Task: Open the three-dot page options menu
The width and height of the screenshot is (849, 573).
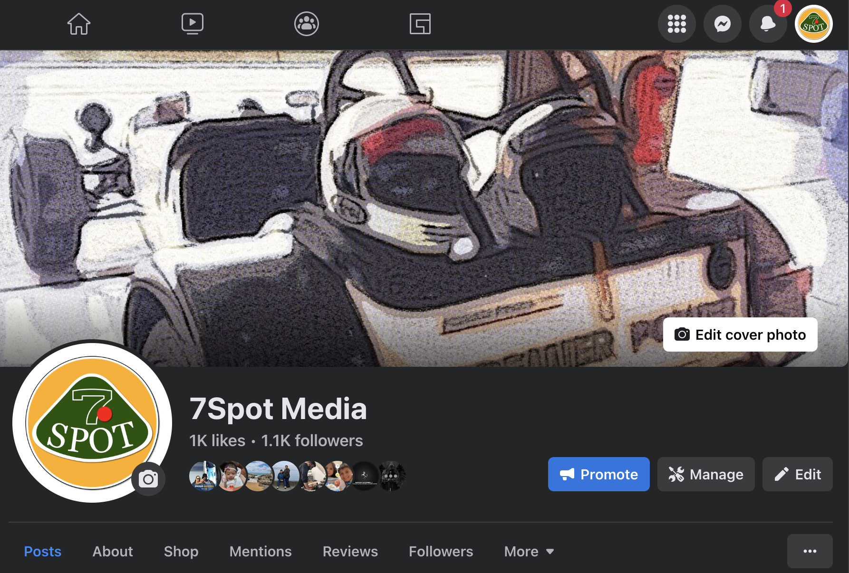Action: (810, 551)
